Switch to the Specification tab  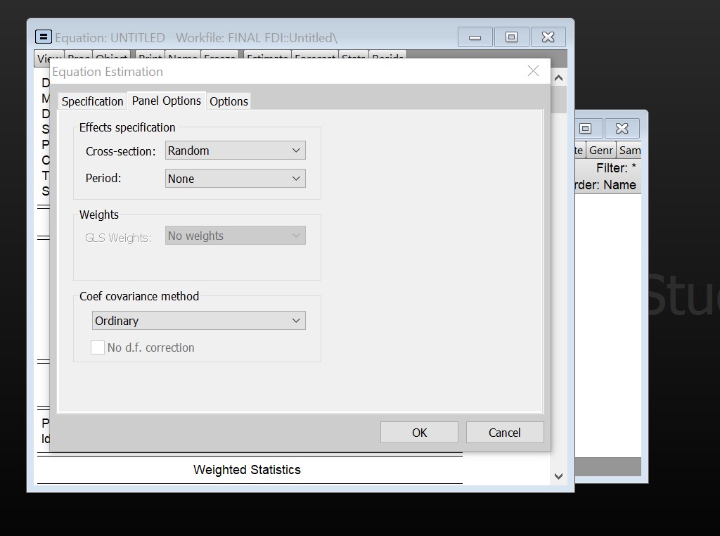pos(92,101)
